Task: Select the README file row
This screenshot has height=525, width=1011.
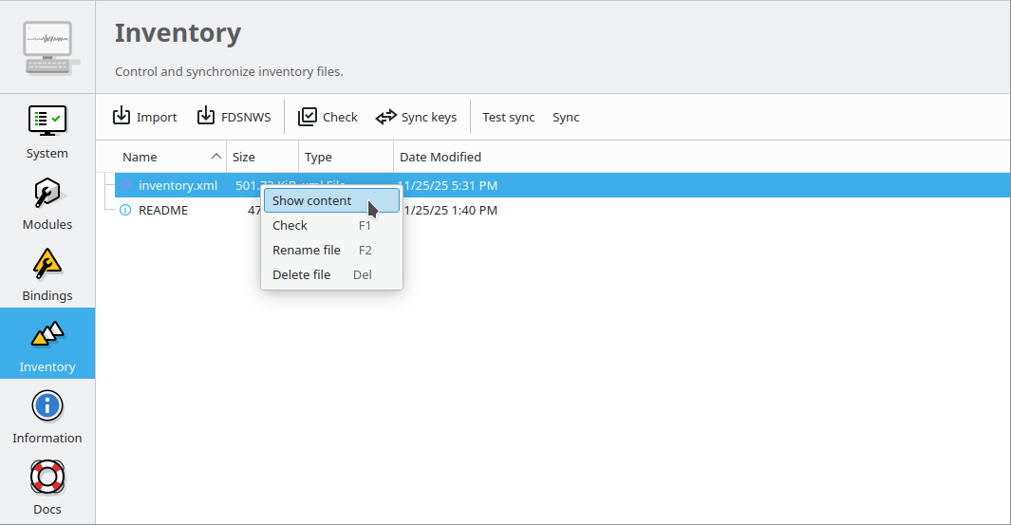Action: (163, 211)
